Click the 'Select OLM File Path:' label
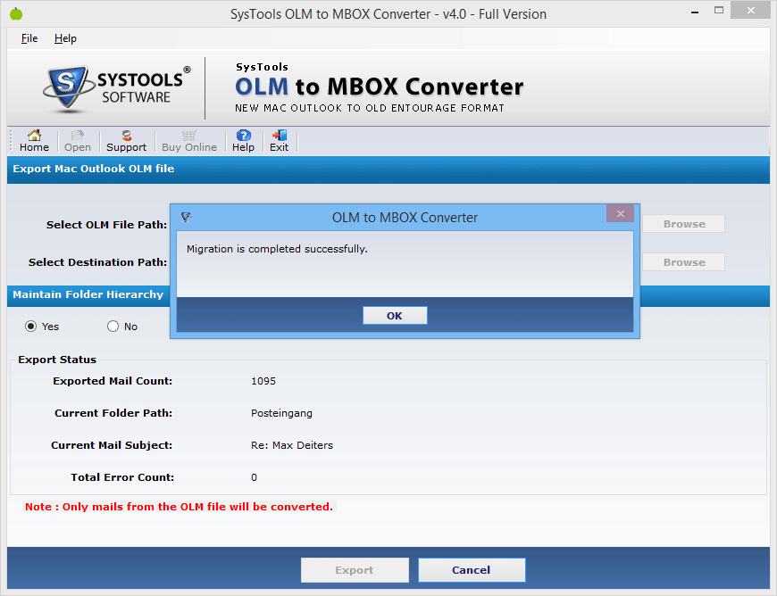The height and width of the screenshot is (596, 777). (x=106, y=225)
